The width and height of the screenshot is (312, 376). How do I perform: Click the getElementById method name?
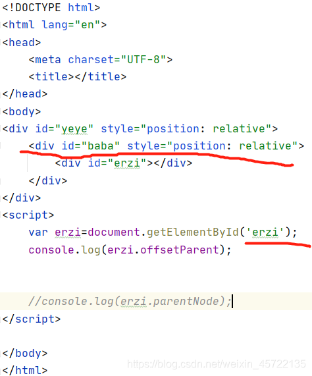pos(193,232)
